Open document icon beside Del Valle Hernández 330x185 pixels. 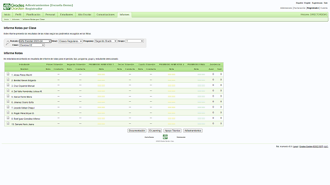8,90
